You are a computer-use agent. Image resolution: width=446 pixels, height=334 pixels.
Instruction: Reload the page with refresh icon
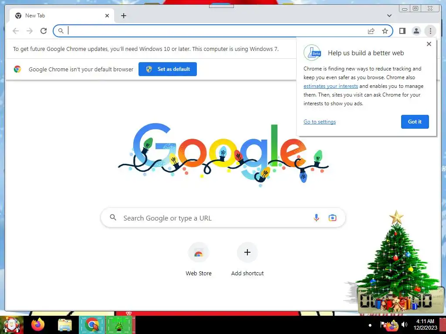click(x=44, y=31)
